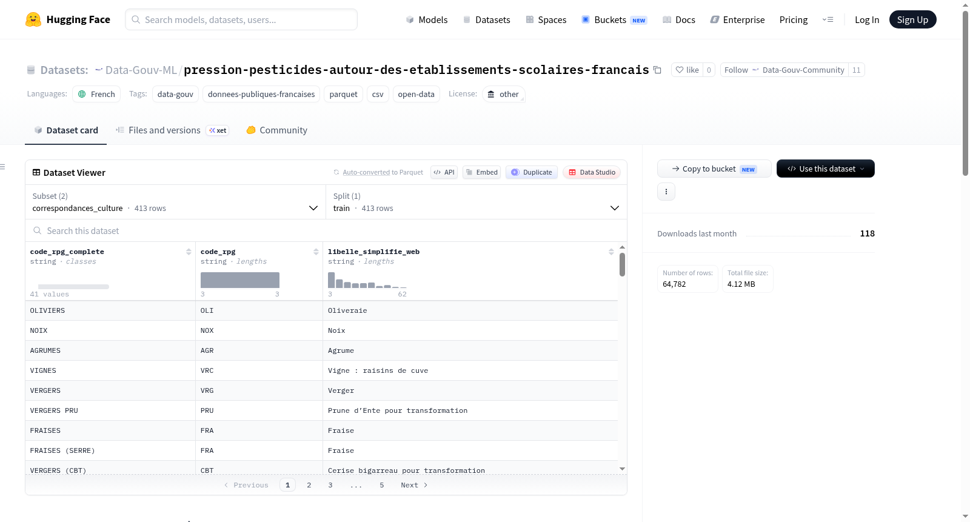Open the Docs menu item
The height and width of the screenshot is (522, 970).
point(679,19)
